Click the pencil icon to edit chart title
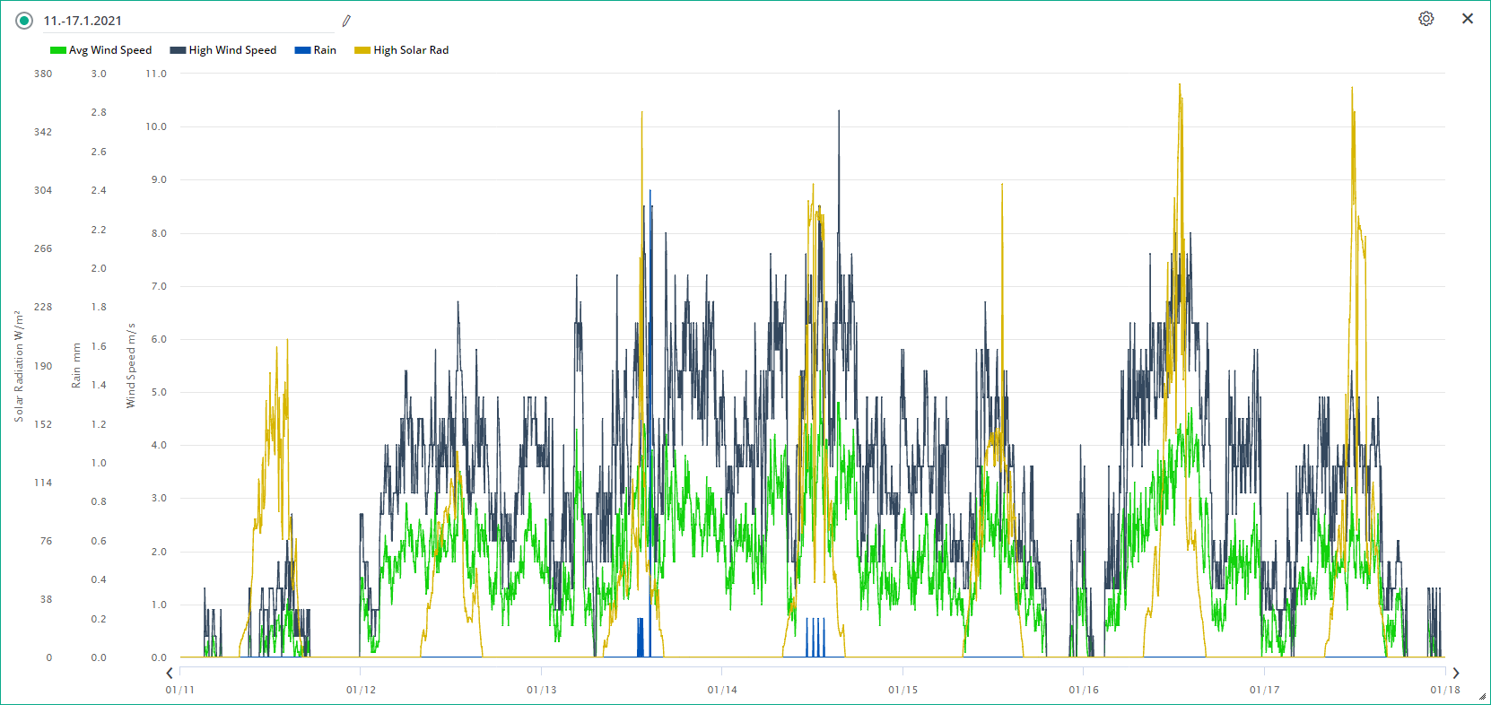This screenshot has height=705, width=1491. pyautogui.click(x=346, y=21)
